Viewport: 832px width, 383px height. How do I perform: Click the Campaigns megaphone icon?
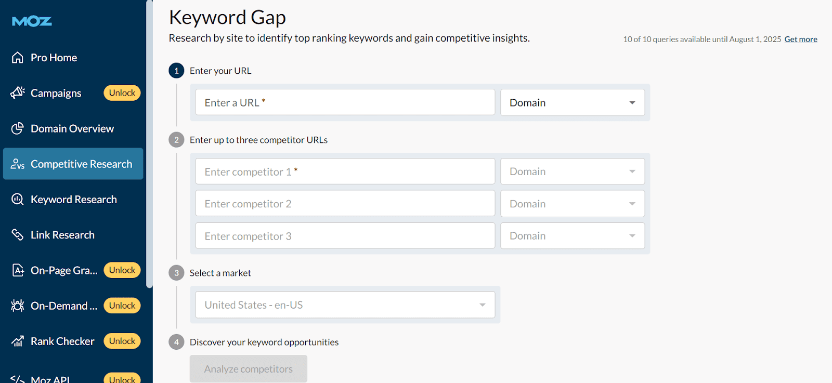(x=18, y=93)
